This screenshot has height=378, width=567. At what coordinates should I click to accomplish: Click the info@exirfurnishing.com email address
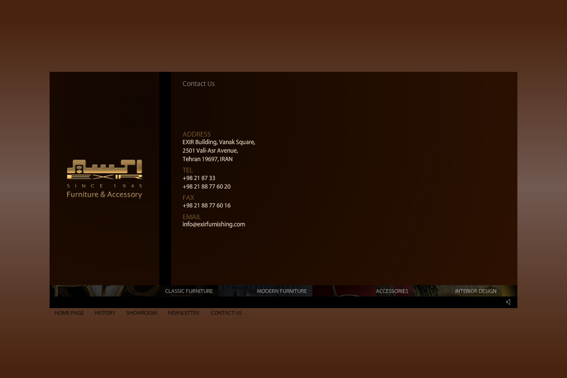point(214,224)
